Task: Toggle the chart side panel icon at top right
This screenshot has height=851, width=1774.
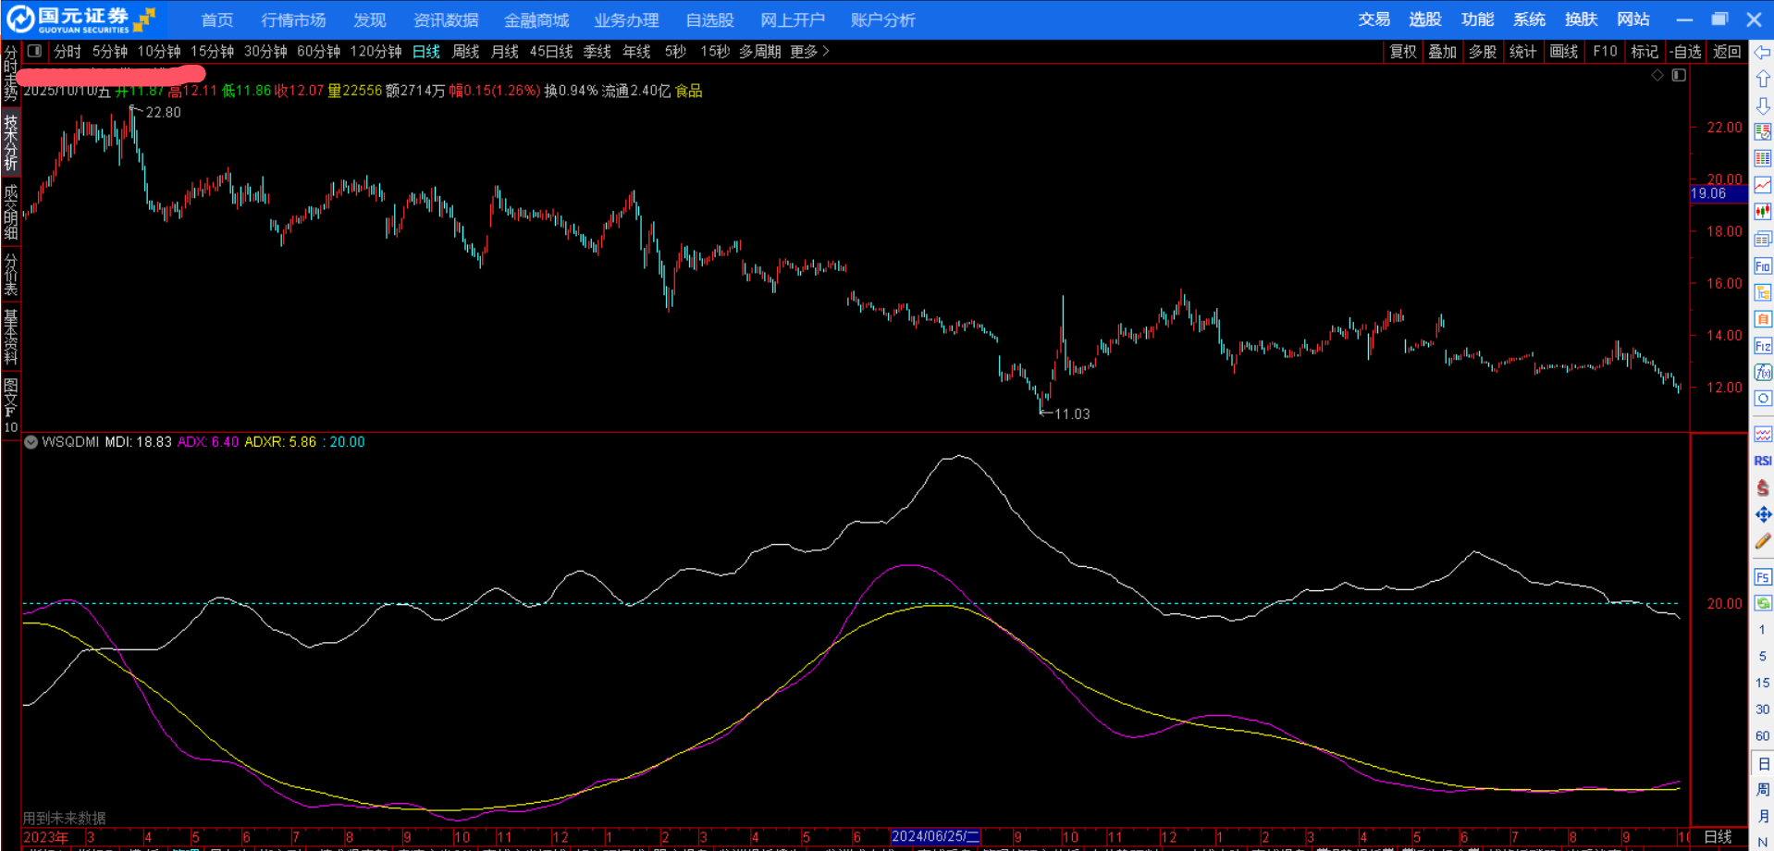Action: (x=1679, y=75)
